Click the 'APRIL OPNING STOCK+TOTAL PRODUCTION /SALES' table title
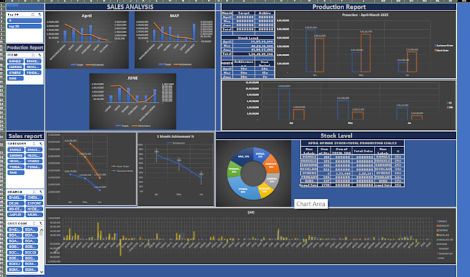The image size is (470, 277). (x=352, y=143)
